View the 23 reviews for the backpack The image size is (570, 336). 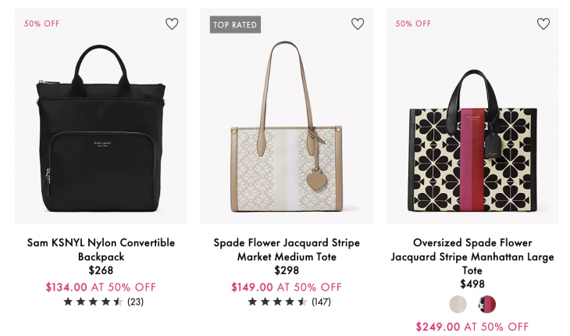point(135,302)
